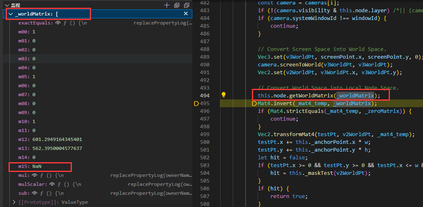Select the m08: 0 row
This screenshot has width=423, height=207.
click(98, 103)
